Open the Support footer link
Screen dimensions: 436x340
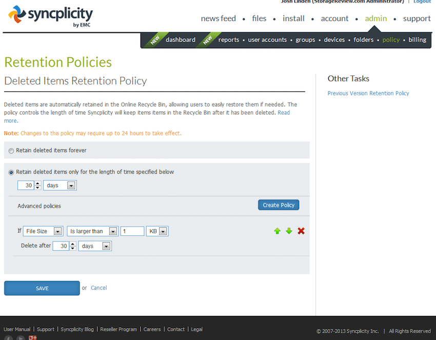tap(46, 329)
